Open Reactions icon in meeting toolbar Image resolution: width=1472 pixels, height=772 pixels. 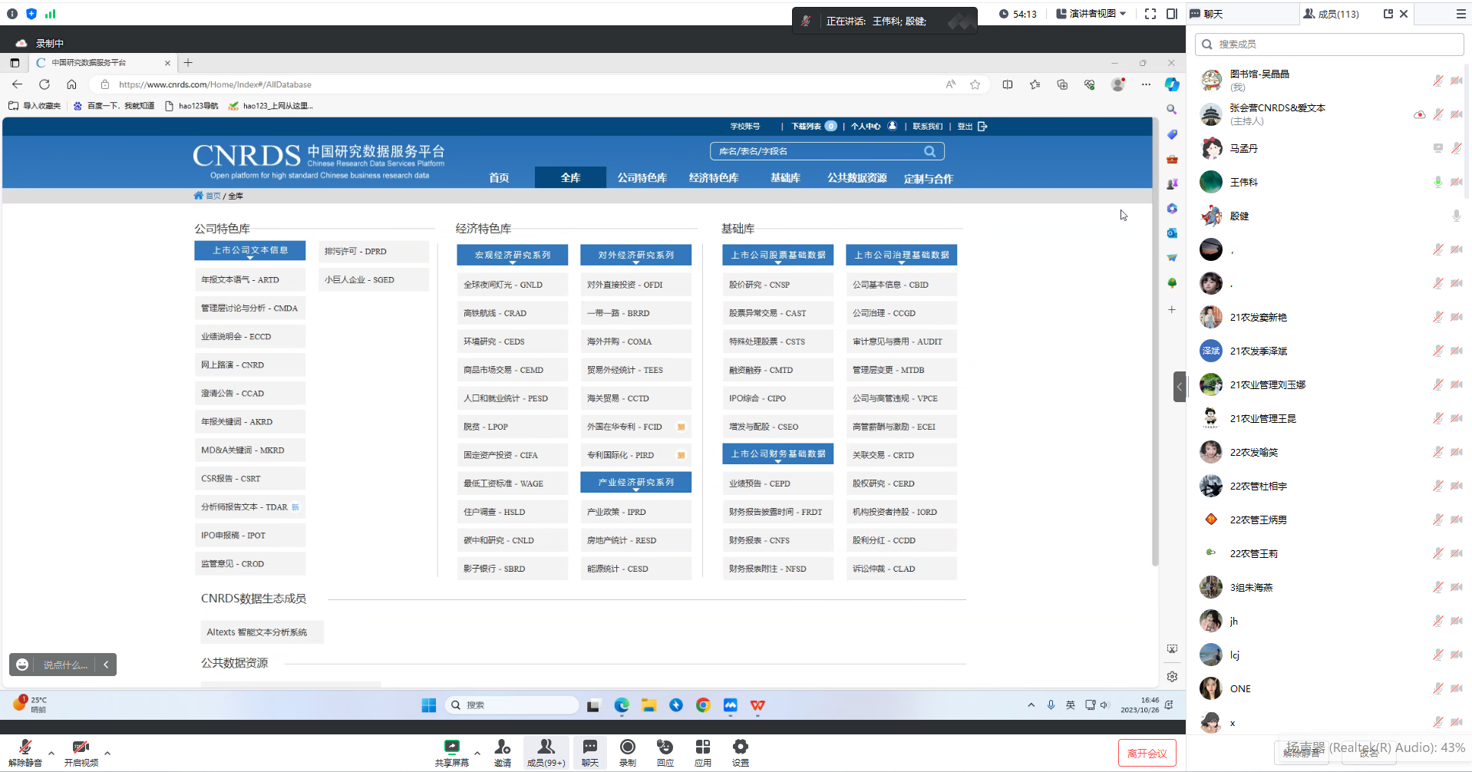click(x=665, y=753)
